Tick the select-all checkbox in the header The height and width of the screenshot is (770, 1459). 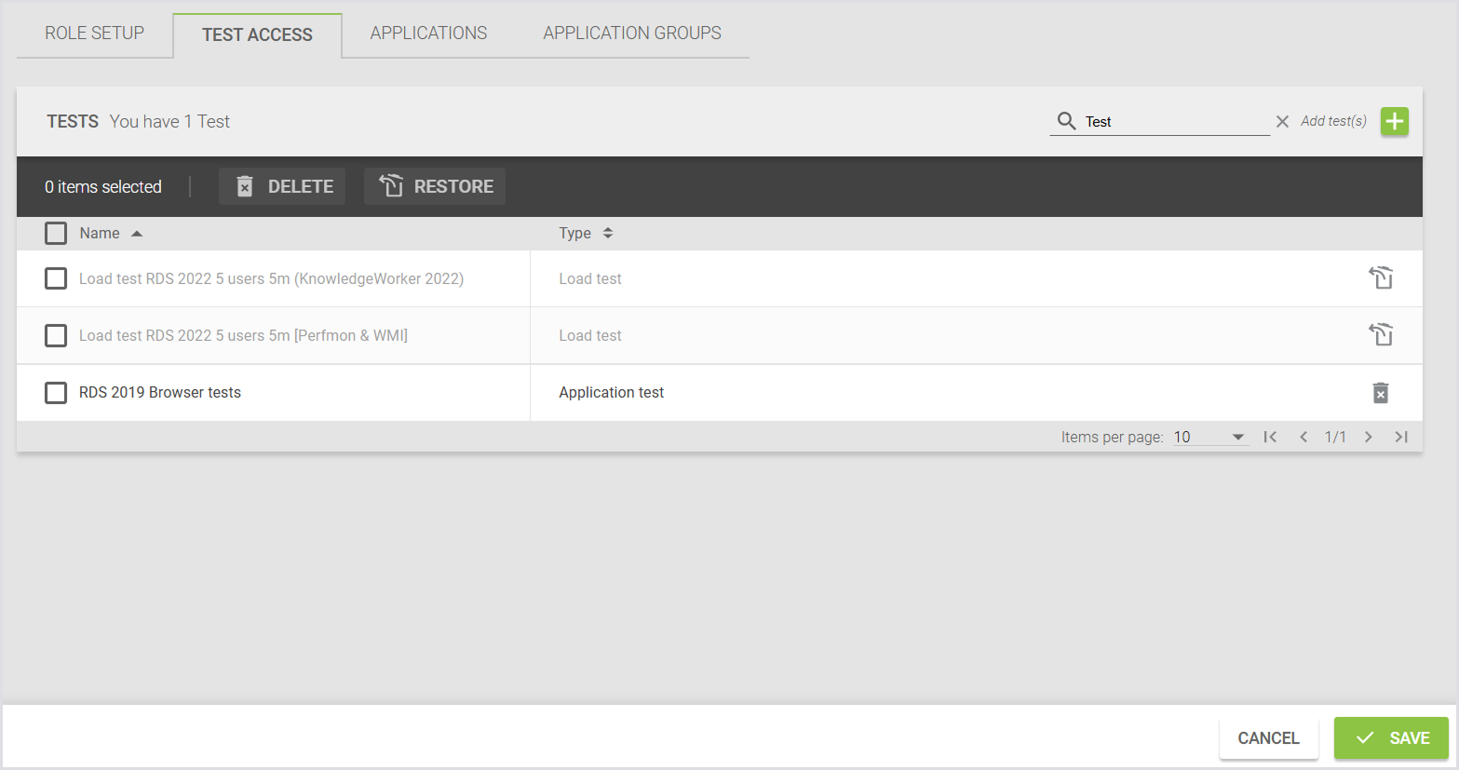[56, 234]
